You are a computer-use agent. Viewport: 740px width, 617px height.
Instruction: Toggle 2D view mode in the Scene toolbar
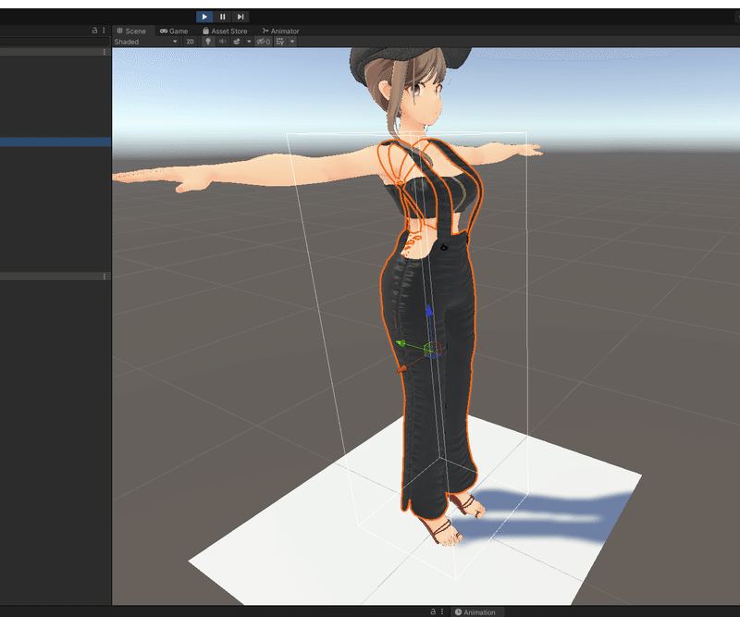click(x=190, y=42)
